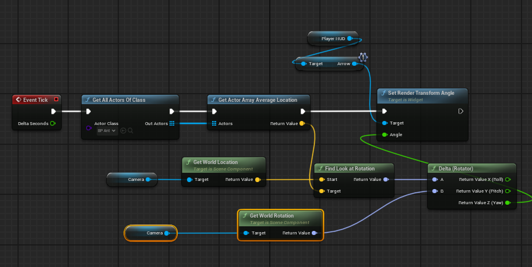The height and width of the screenshot is (267, 532).
Task: Click the A input pin on Delta (Rotator)
Action: coord(435,180)
